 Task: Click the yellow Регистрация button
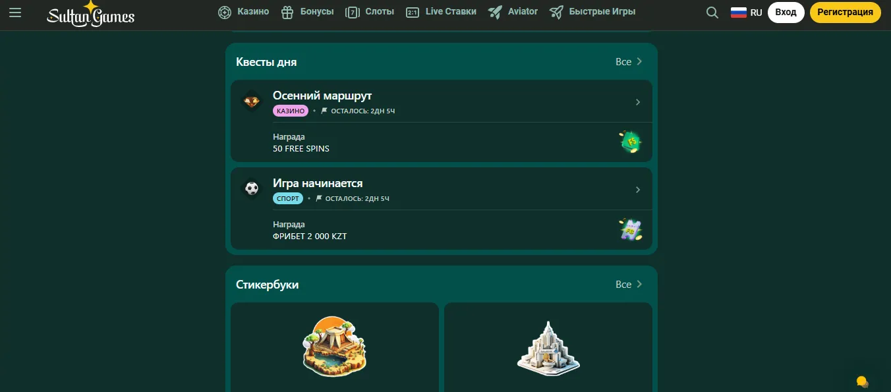[845, 13]
